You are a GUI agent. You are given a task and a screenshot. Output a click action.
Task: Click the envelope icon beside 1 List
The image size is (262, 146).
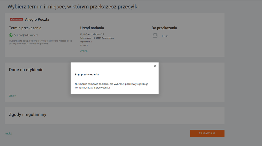155,35
